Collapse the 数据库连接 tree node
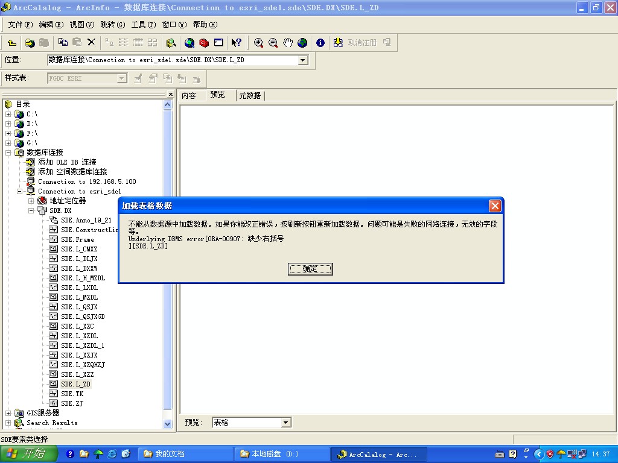 (x=8, y=153)
